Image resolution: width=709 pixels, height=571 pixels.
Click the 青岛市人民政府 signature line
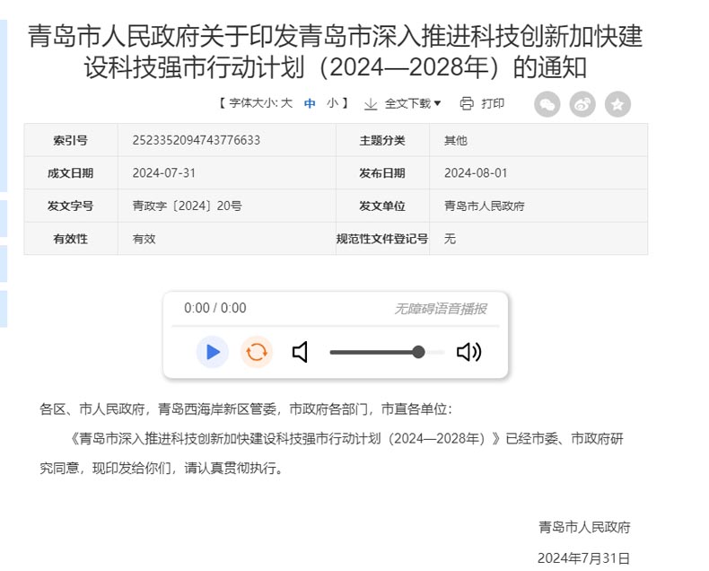click(584, 527)
